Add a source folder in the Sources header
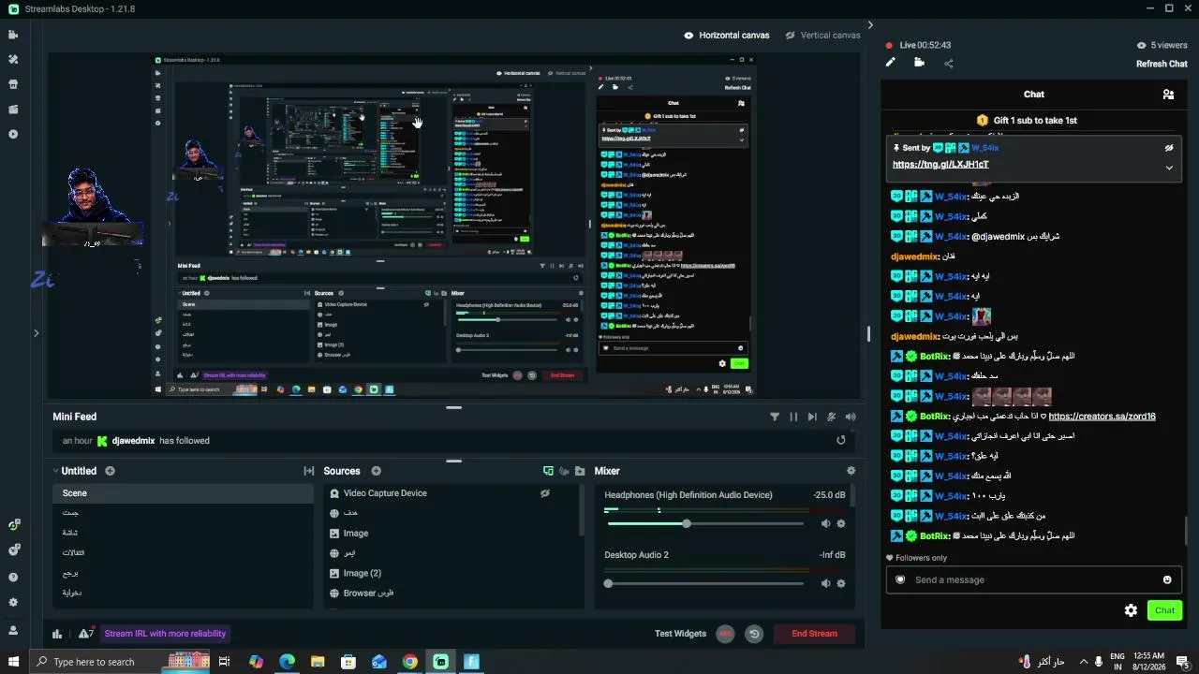 pos(580,471)
